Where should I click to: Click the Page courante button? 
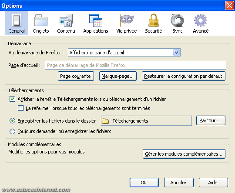pos(76,76)
